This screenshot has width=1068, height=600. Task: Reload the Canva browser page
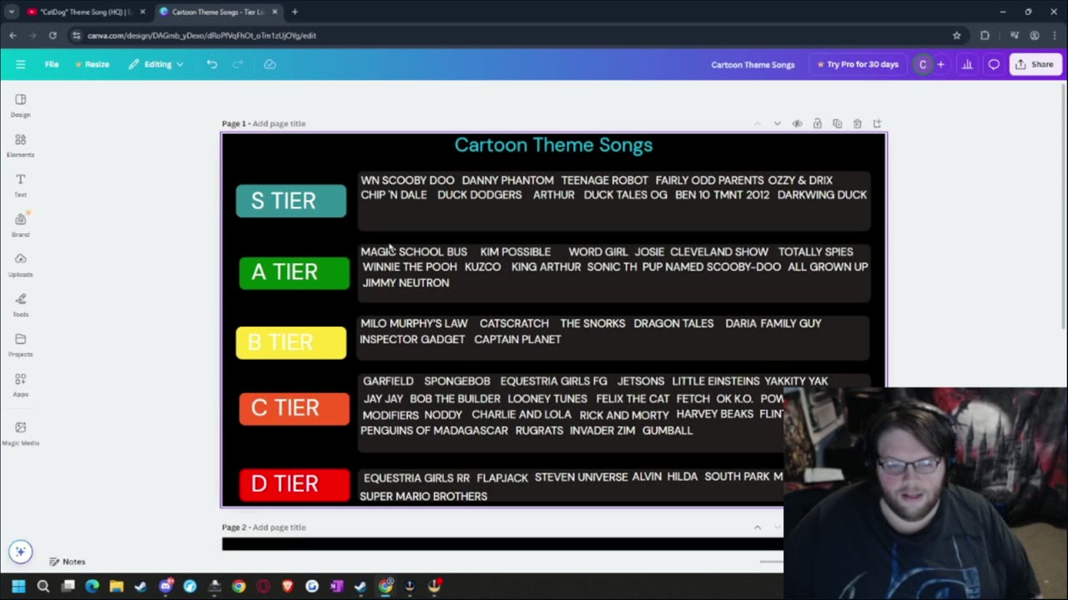tap(53, 36)
